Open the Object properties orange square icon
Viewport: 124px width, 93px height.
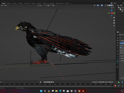[118, 54]
